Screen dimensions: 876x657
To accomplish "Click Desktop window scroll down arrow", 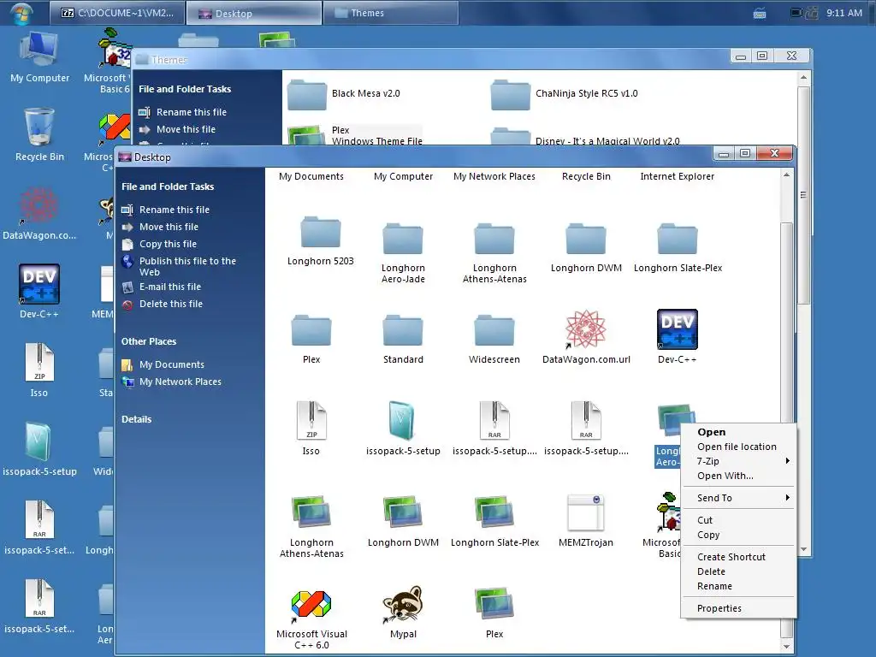I will pyautogui.click(x=786, y=647).
